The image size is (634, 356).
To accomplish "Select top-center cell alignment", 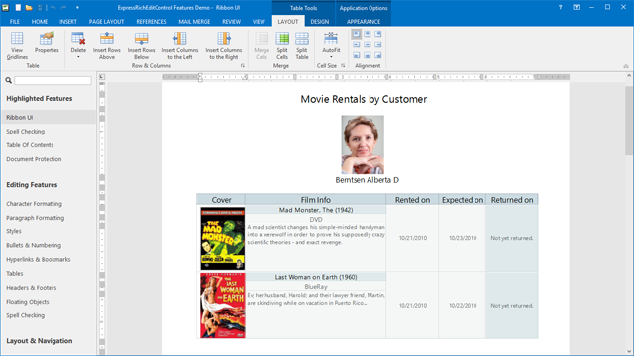I will 368,34.
